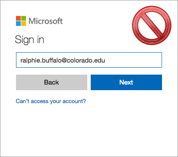
Task: Click the green square of Microsoft logo
Action: (24, 18)
